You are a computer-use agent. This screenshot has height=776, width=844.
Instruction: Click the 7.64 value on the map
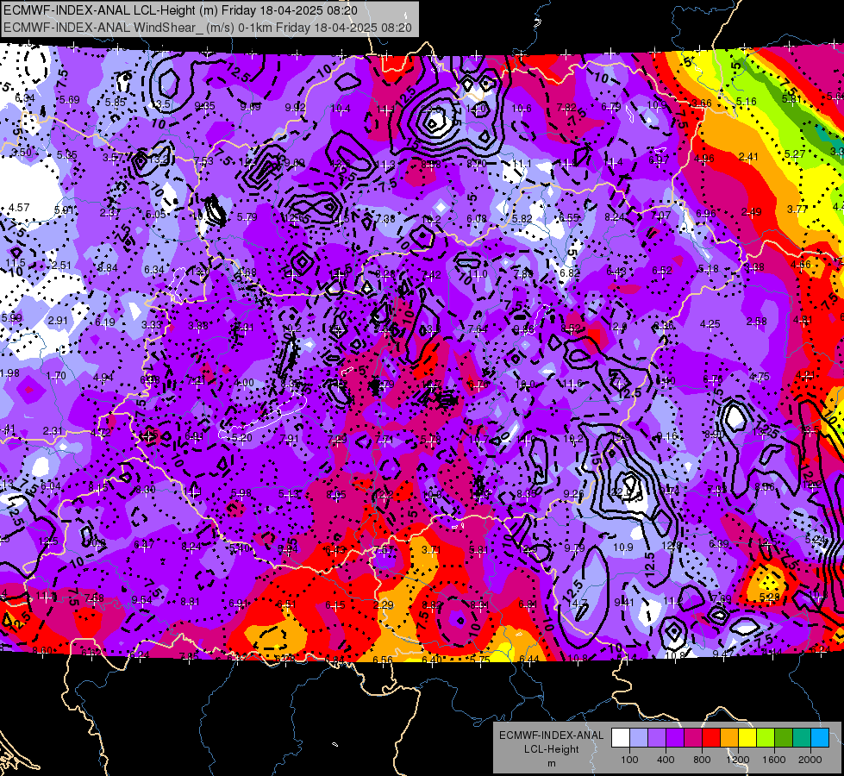click(x=478, y=329)
